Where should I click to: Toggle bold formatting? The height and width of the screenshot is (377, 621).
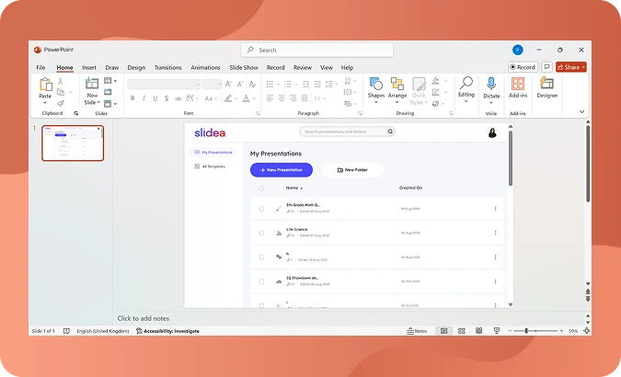click(x=132, y=98)
